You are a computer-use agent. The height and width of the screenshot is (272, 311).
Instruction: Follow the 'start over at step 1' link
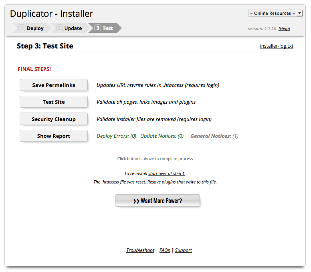tap(166, 173)
